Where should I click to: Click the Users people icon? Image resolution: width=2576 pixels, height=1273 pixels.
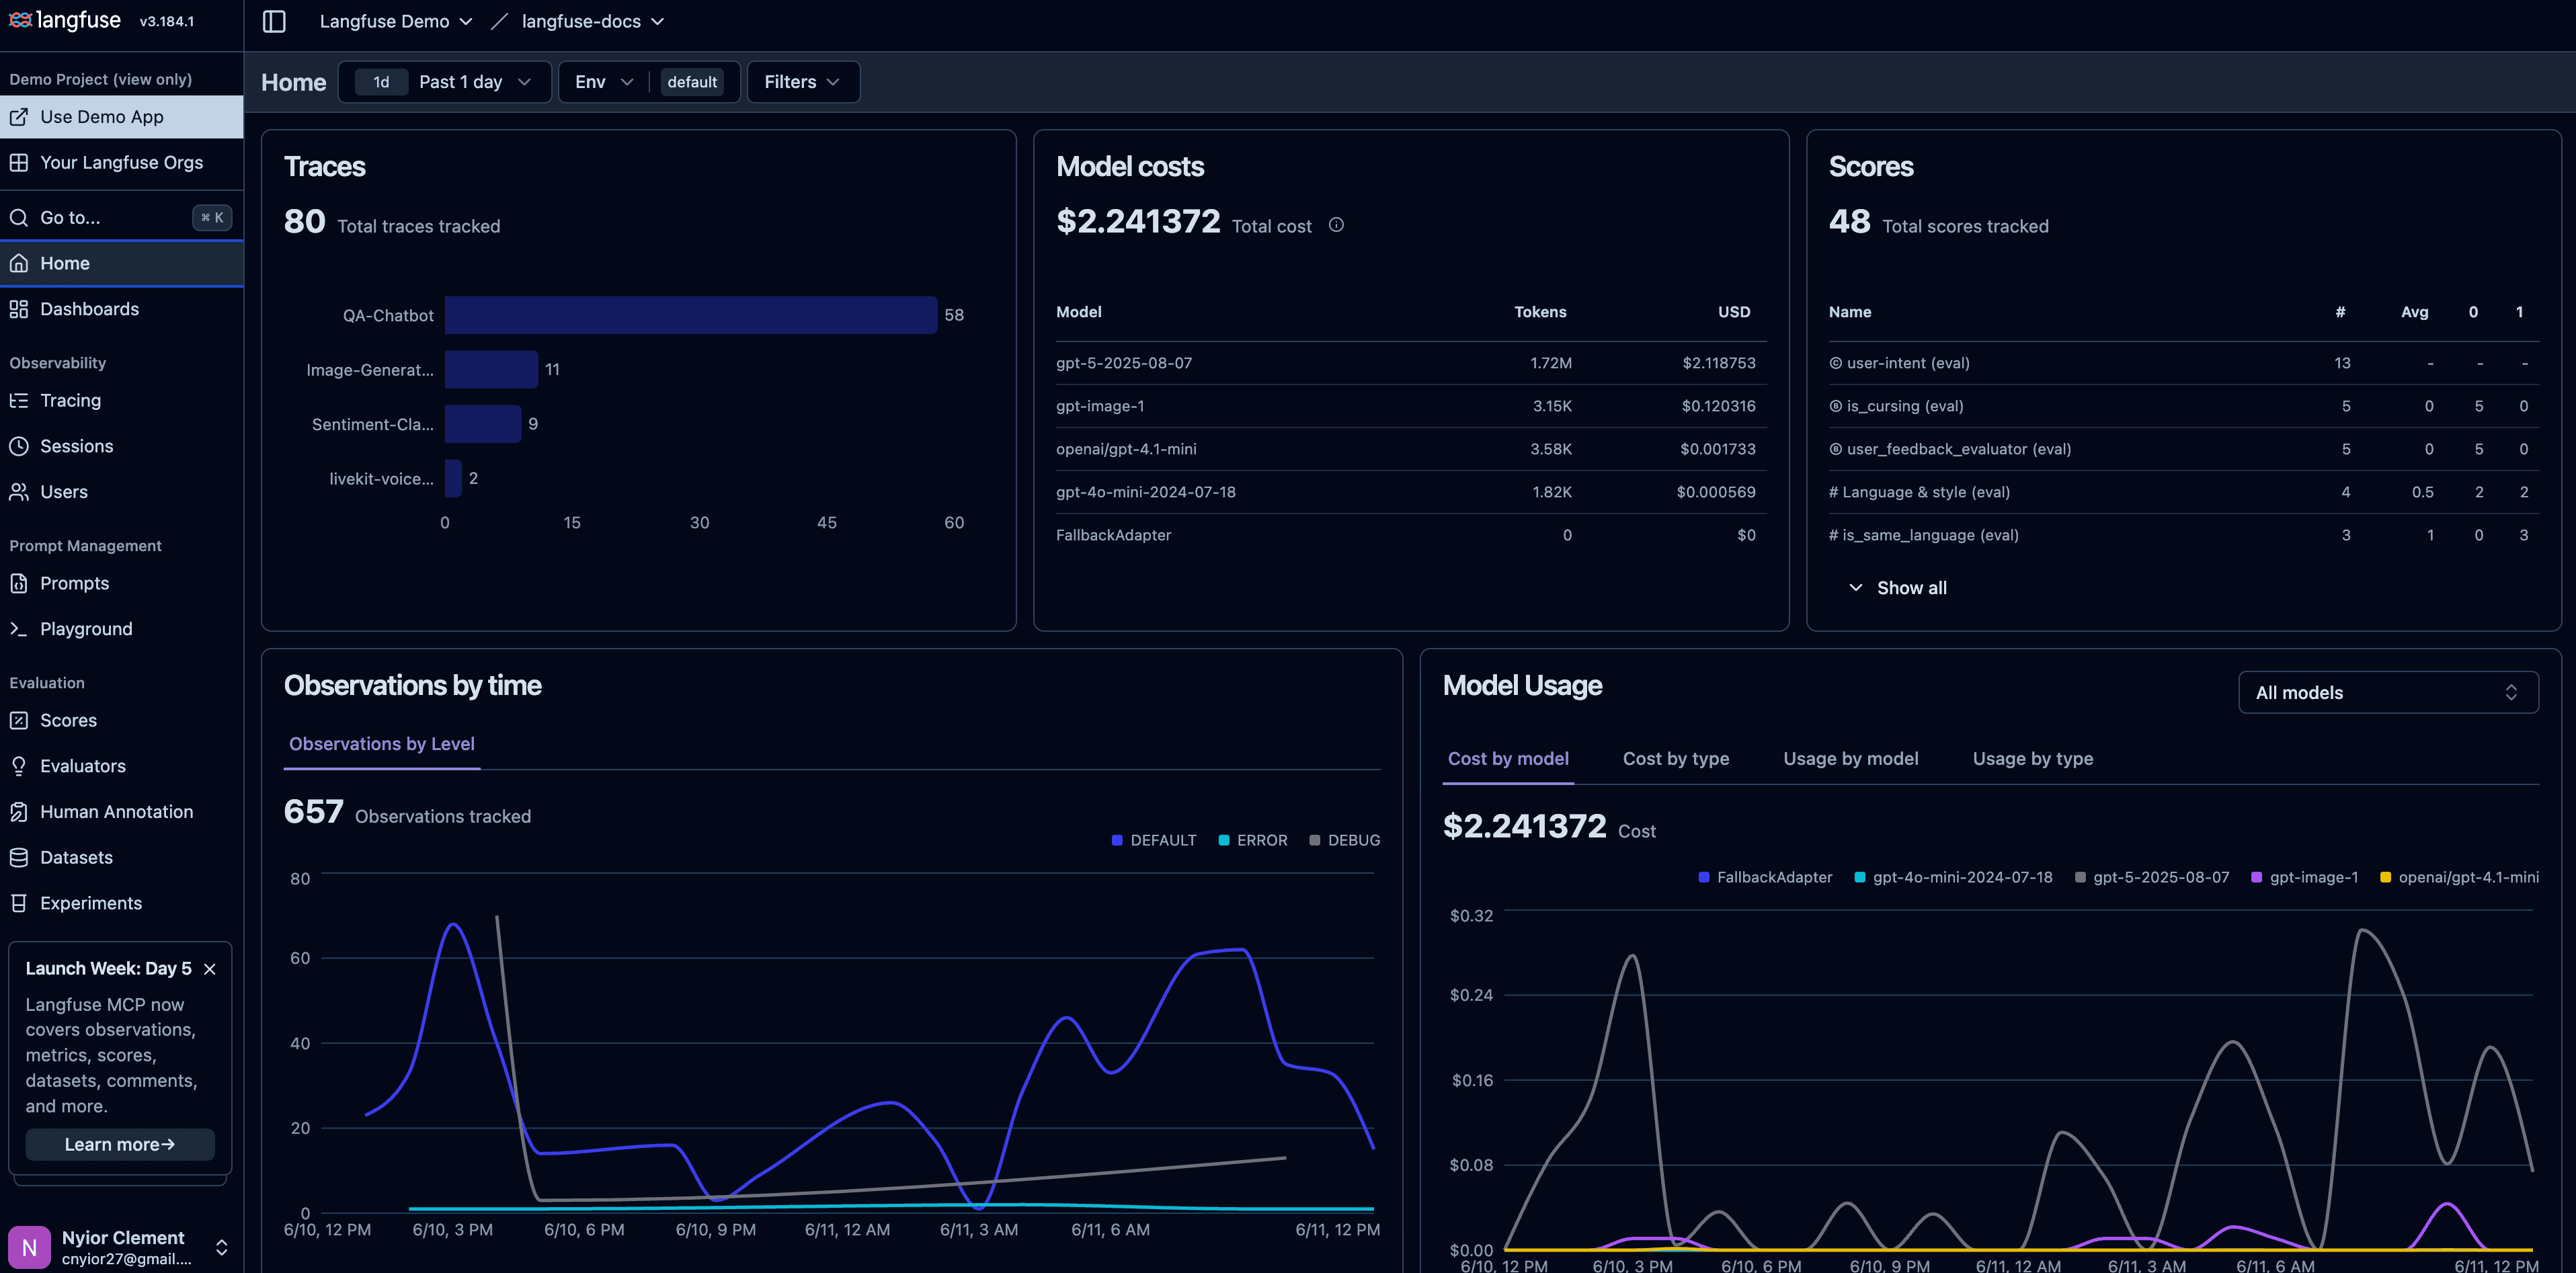[x=19, y=492]
